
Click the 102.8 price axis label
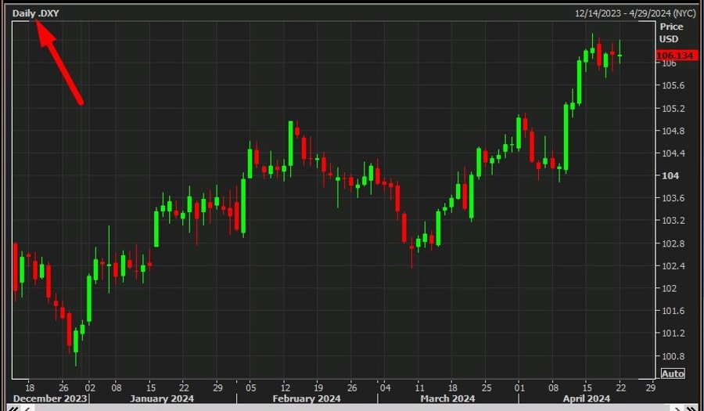point(673,243)
